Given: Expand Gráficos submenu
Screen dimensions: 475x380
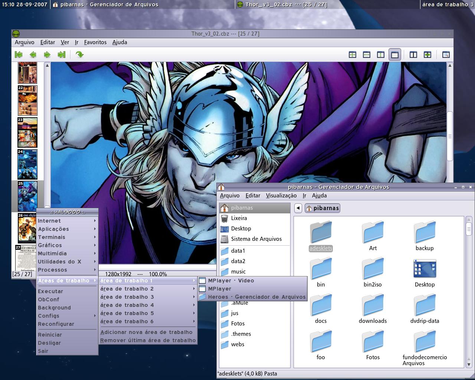Looking at the screenshot, I should pyautogui.click(x=67, y=245).
